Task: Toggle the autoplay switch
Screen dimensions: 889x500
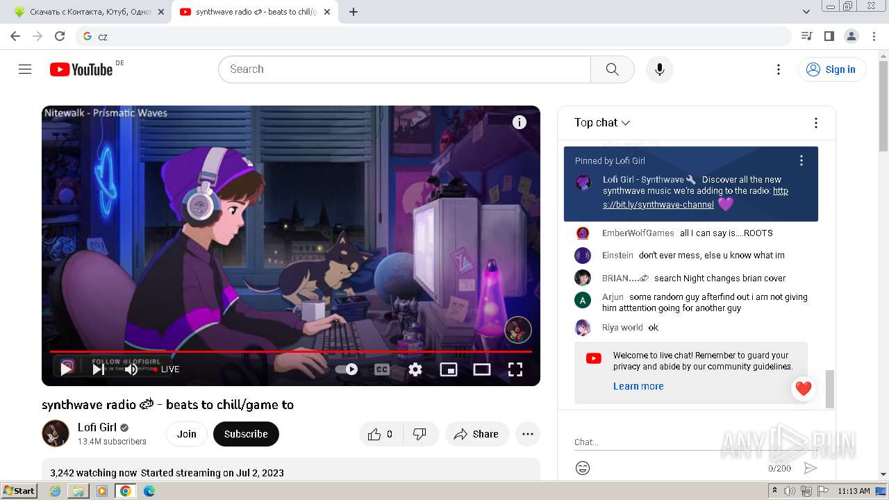Action: click(347, 369)
